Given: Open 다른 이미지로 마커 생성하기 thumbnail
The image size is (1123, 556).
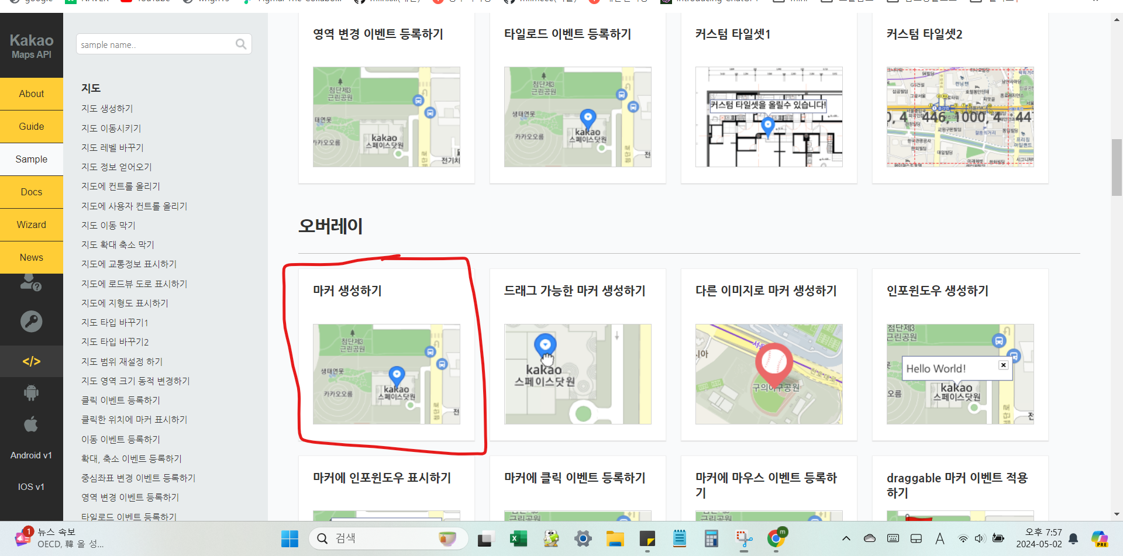Looking at the screenshot, I should click(769, 374).
